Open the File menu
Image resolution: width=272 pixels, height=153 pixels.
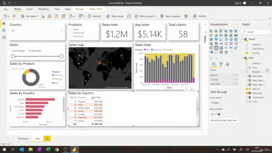coord(6,9)
